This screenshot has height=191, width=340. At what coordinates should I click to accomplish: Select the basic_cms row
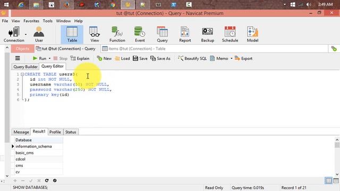pyautogui.click(x=39, y=153)
